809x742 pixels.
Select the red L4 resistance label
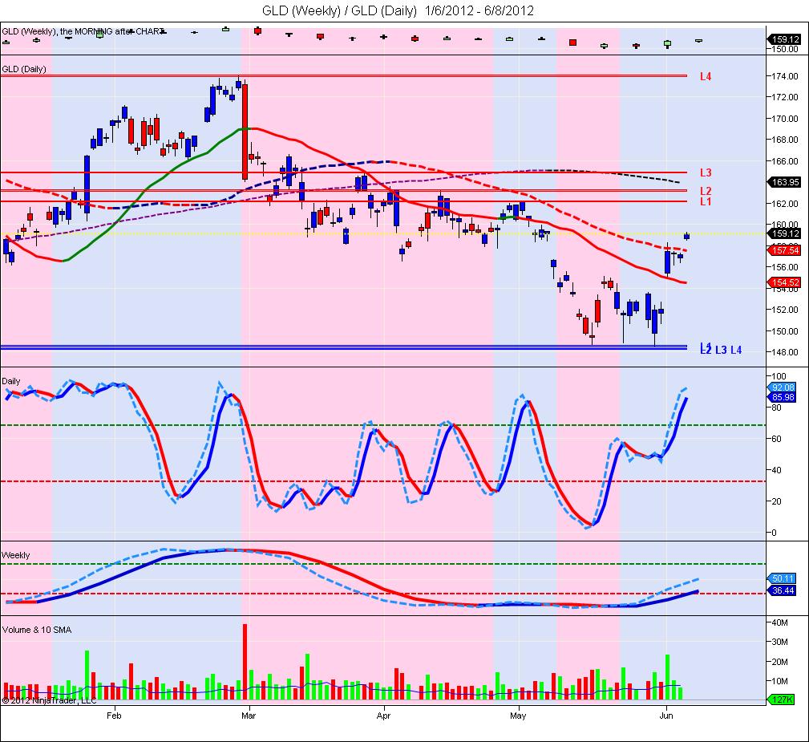click(706, 76)
